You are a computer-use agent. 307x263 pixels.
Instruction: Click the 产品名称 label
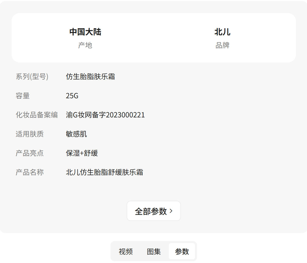tap(30, 172)
